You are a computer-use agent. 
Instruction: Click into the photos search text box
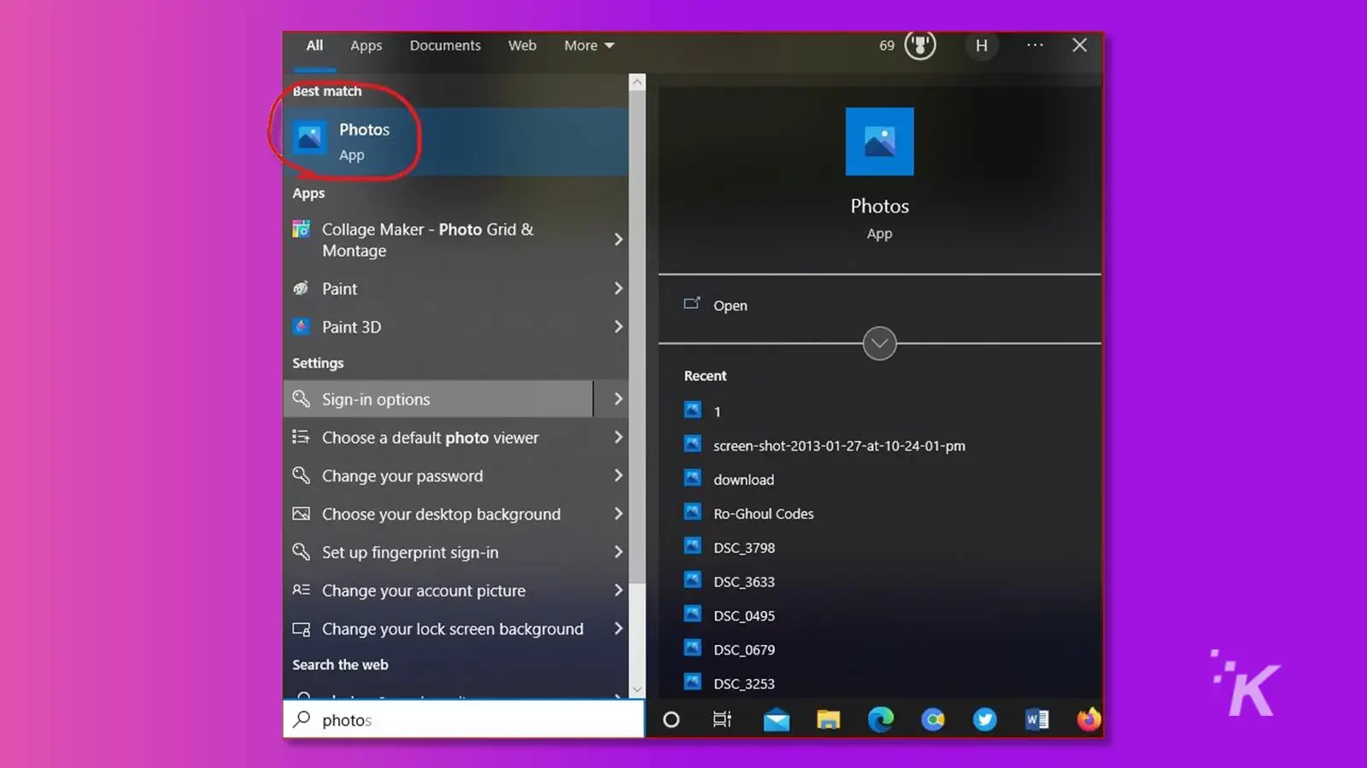click(464, 719)
